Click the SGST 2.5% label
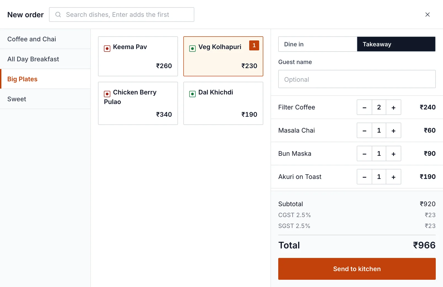This screenshot has height=287, width=443. click(294, 226)
